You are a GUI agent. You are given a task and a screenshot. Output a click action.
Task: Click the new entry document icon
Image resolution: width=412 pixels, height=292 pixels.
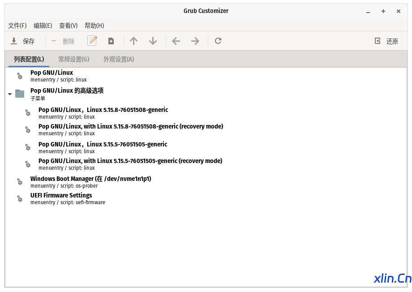pyautogui.click(x=111, y=41)
